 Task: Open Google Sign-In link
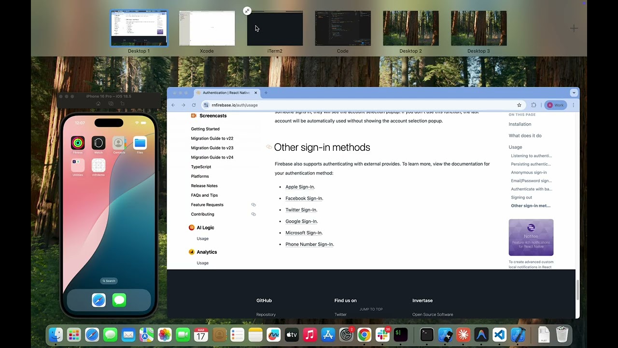pyautogui.click(x=301, y=221)
